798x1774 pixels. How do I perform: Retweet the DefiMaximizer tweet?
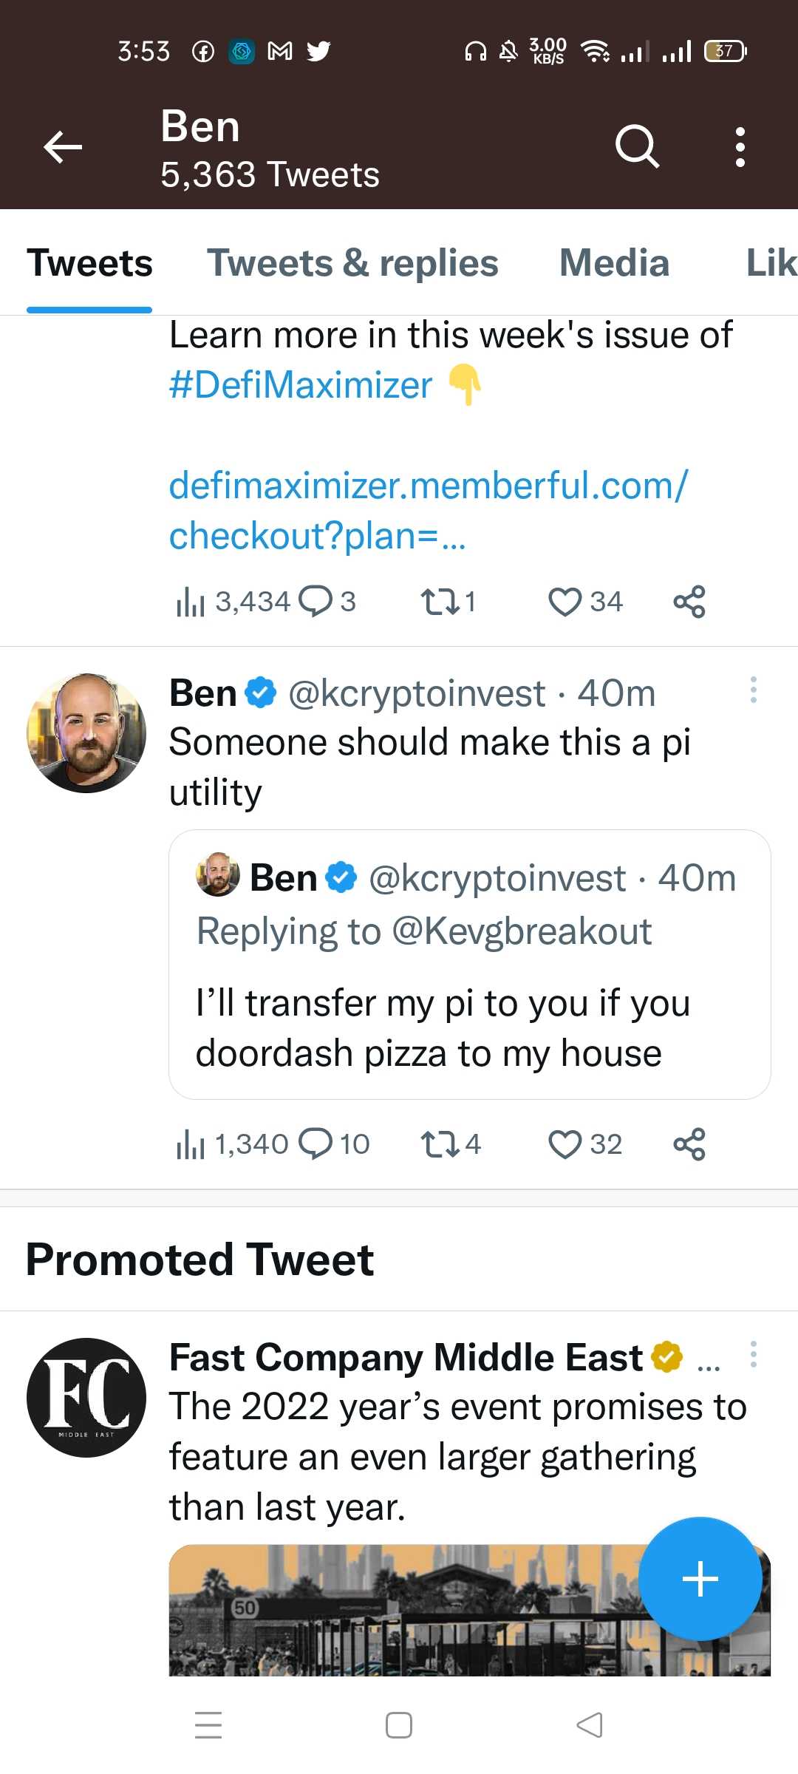pos(440,602)
